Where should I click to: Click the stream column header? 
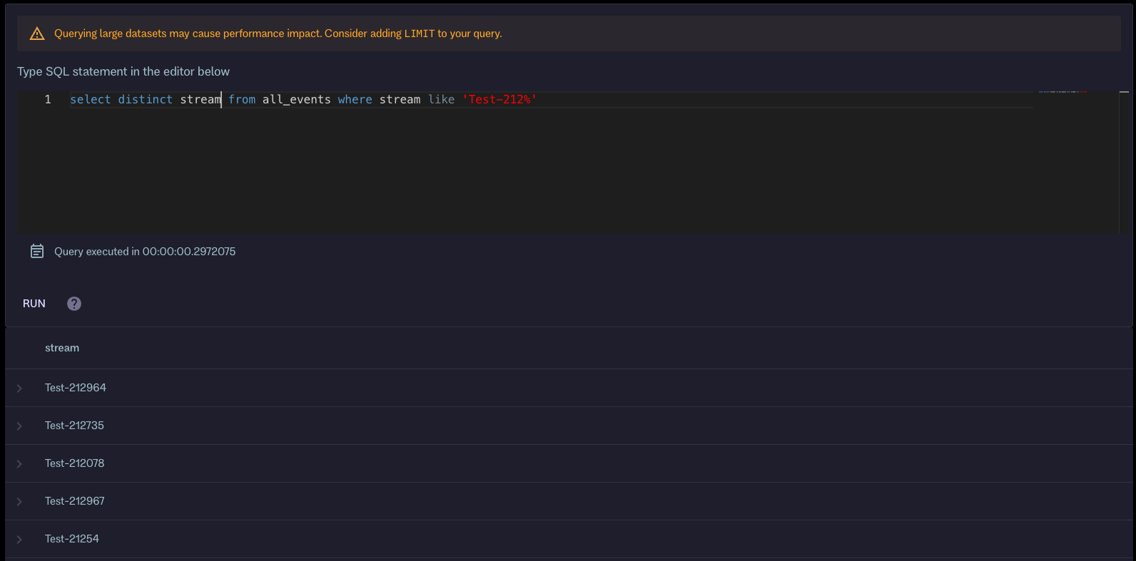point(62,348)
